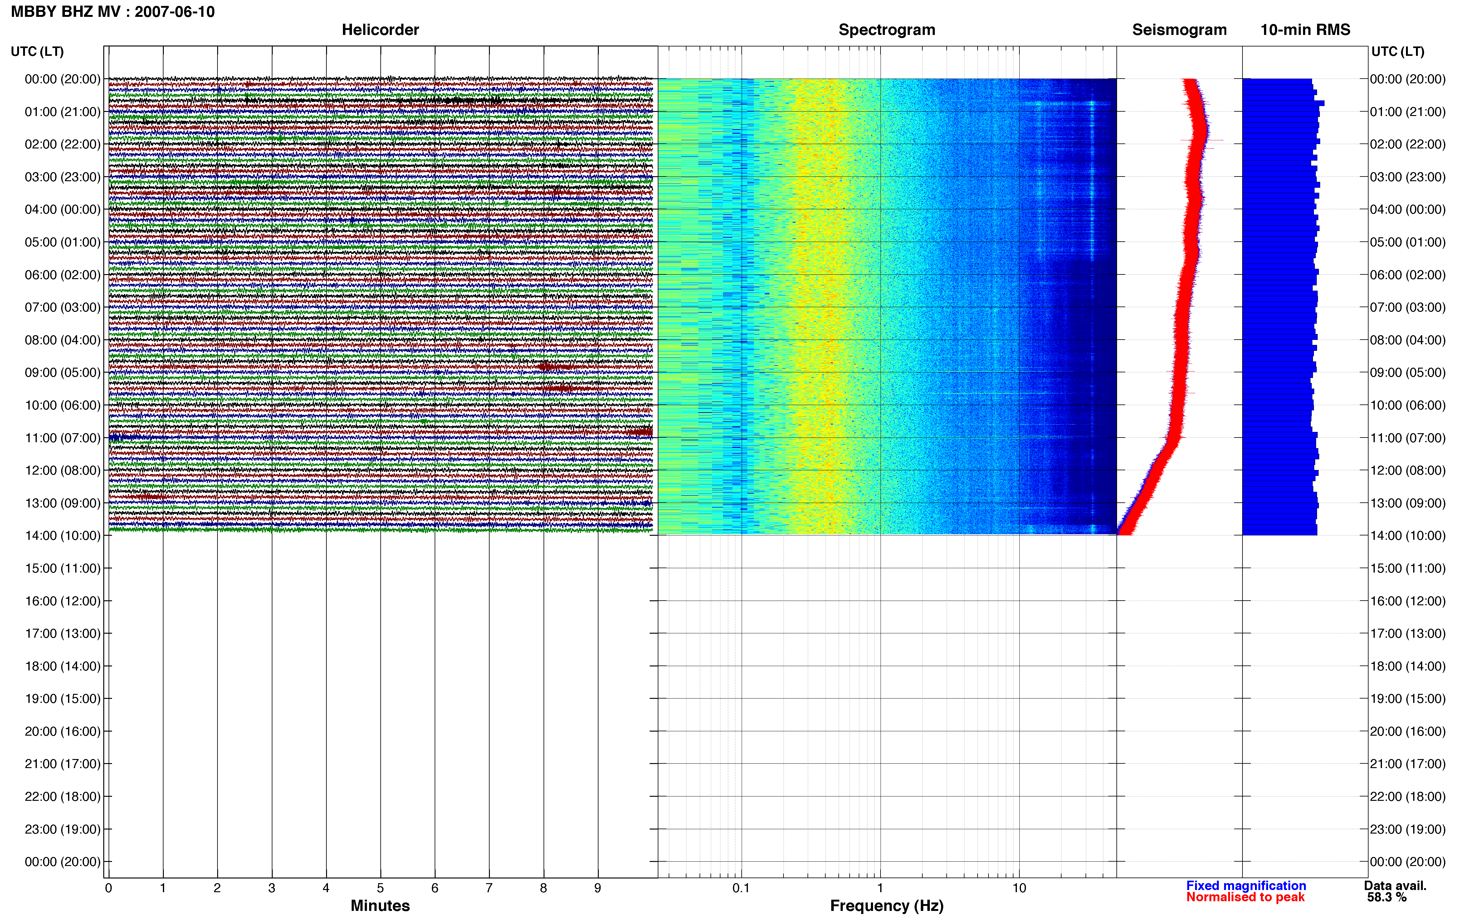Click the left '03:00 (23:00)' time label
Screen dimensions: 1479x924
(x=62, y=177)
